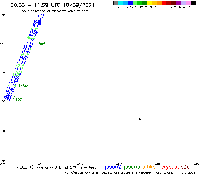Click the -22 latitude label
199x175 pixels.
[2, 43]
